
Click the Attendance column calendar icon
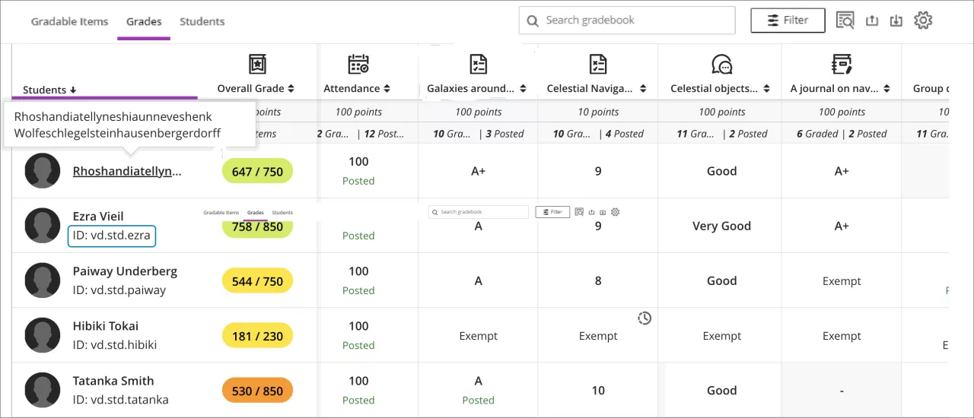coord(358,64)
